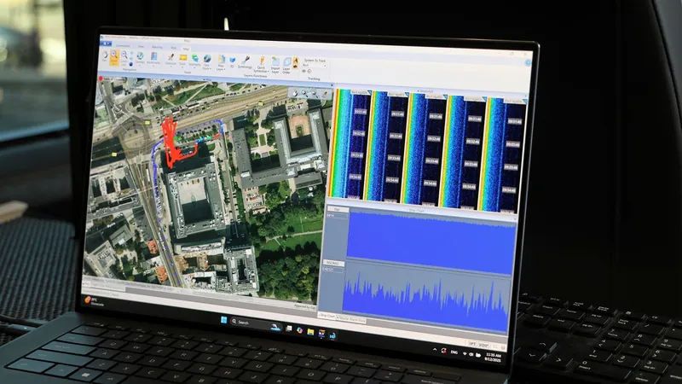The width and height of the screenshot is (682, 384).
Task: Open the Layer Order tool
Action: click(288, 63)
